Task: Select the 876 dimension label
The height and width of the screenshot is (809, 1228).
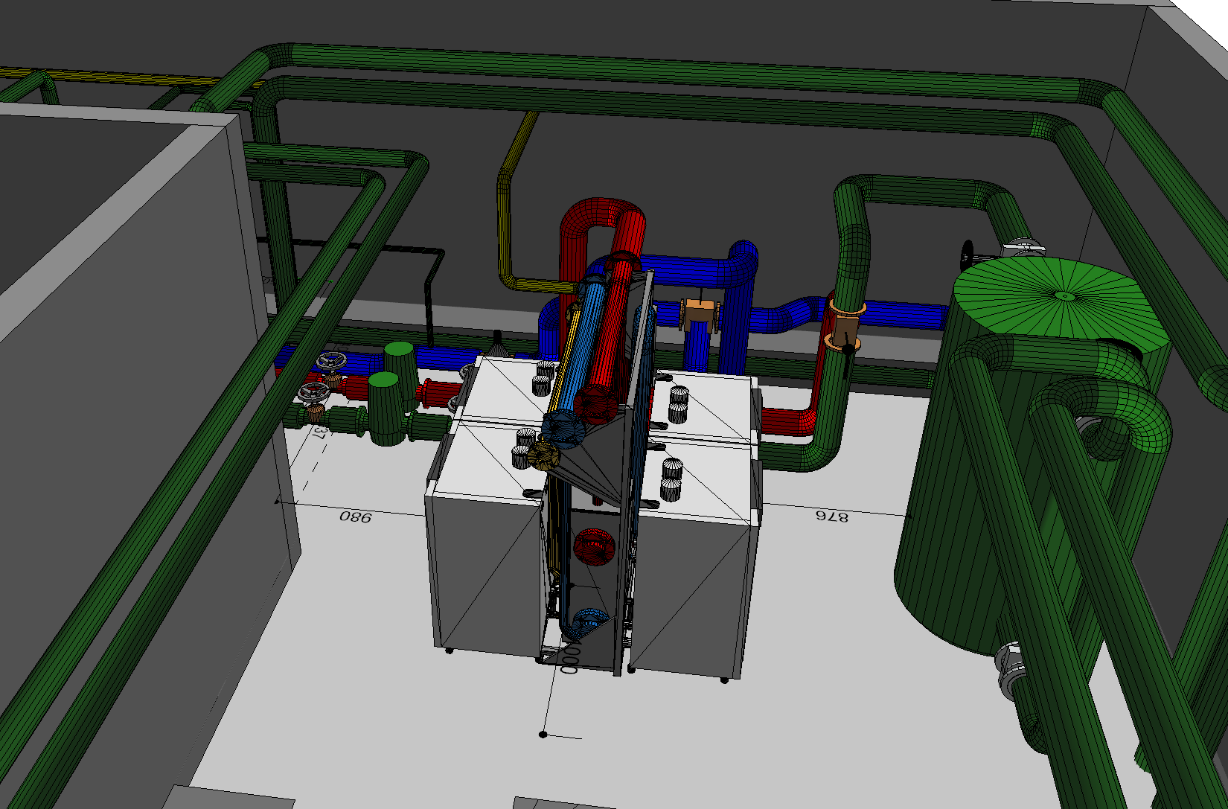Action: tap(831, 516)
